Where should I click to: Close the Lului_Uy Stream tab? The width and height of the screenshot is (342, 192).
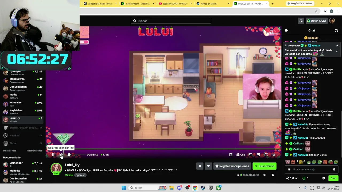(266, 4)
